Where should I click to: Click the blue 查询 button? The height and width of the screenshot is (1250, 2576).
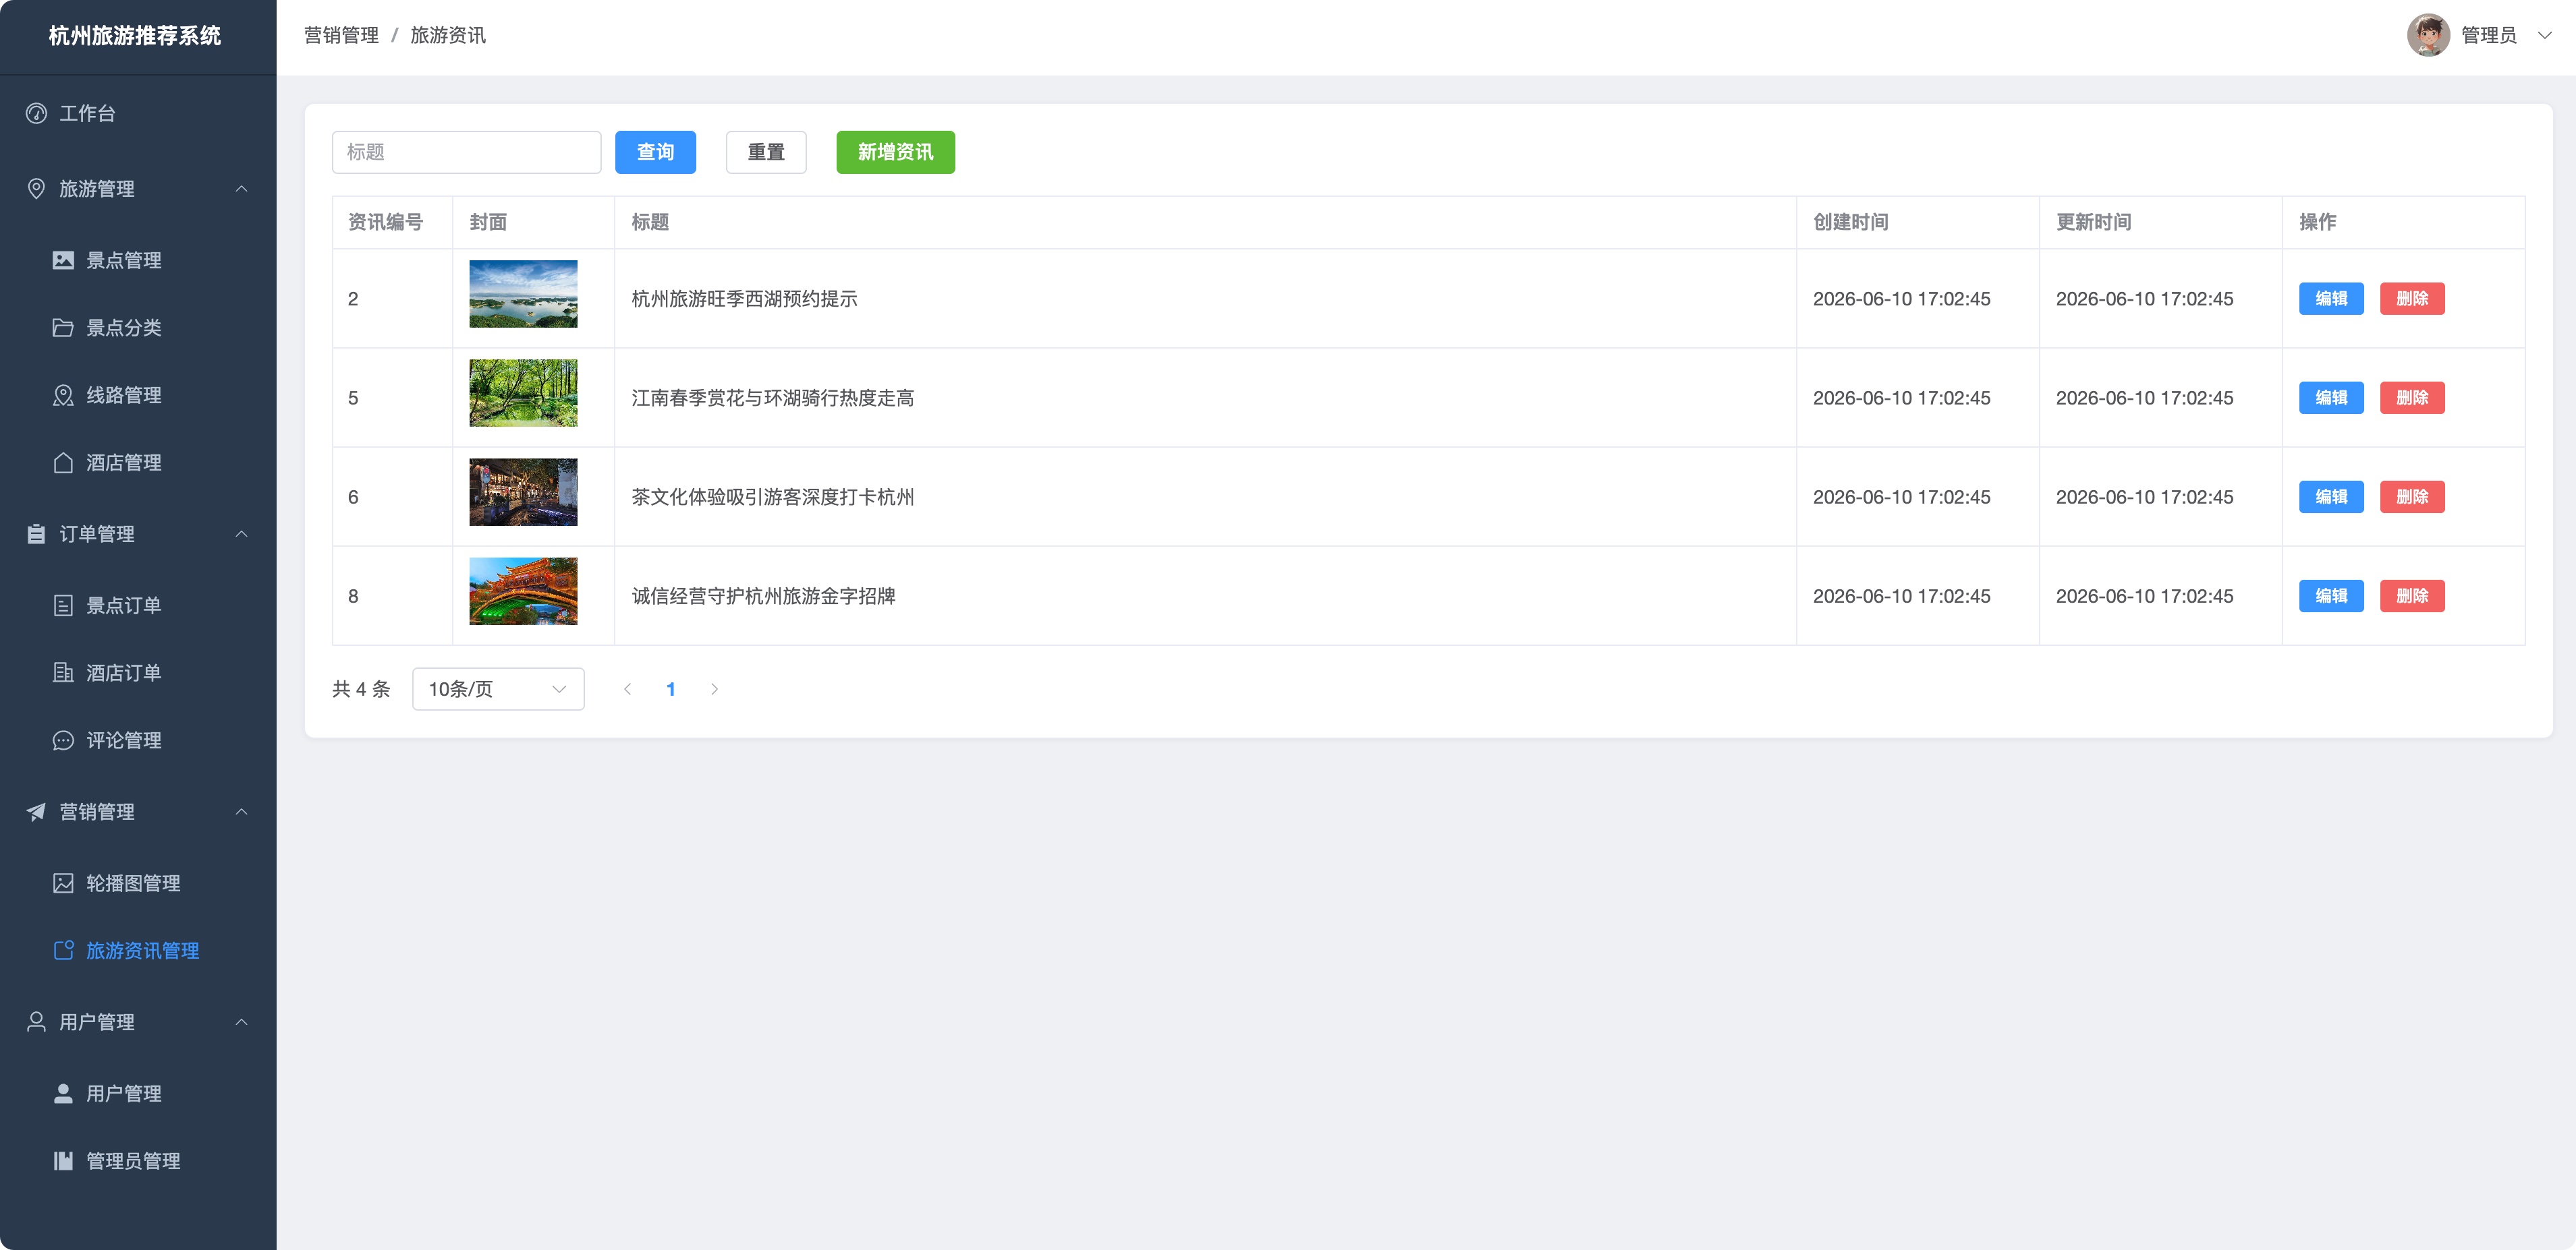[x=655, y=152]
